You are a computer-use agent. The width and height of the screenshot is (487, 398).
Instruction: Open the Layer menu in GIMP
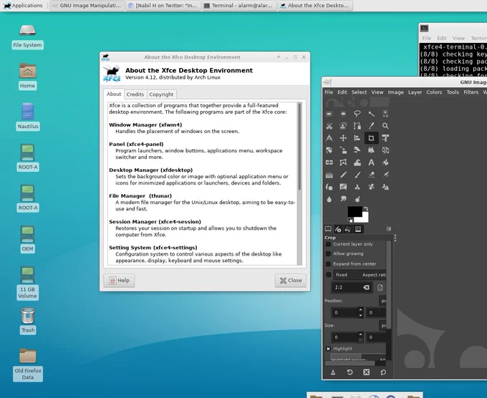415,92
